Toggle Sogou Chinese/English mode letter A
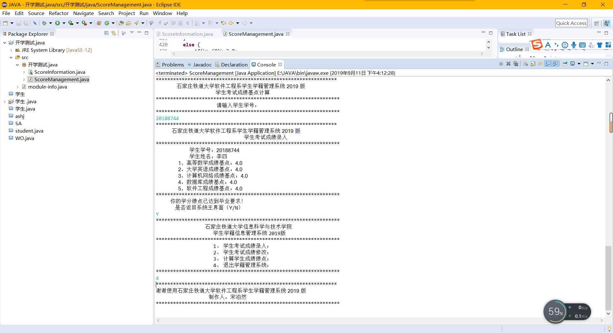The width and height of the screenshot is (613, 333). 548,45
